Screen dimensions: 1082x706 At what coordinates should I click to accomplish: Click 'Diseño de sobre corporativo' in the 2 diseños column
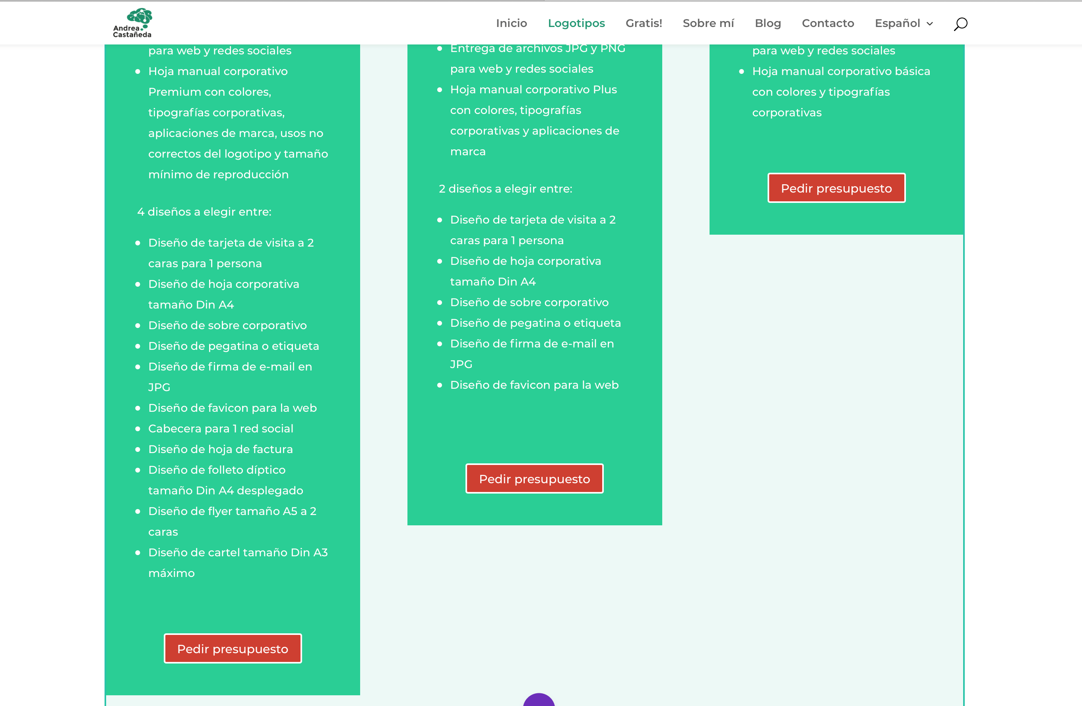coord(529,302)
